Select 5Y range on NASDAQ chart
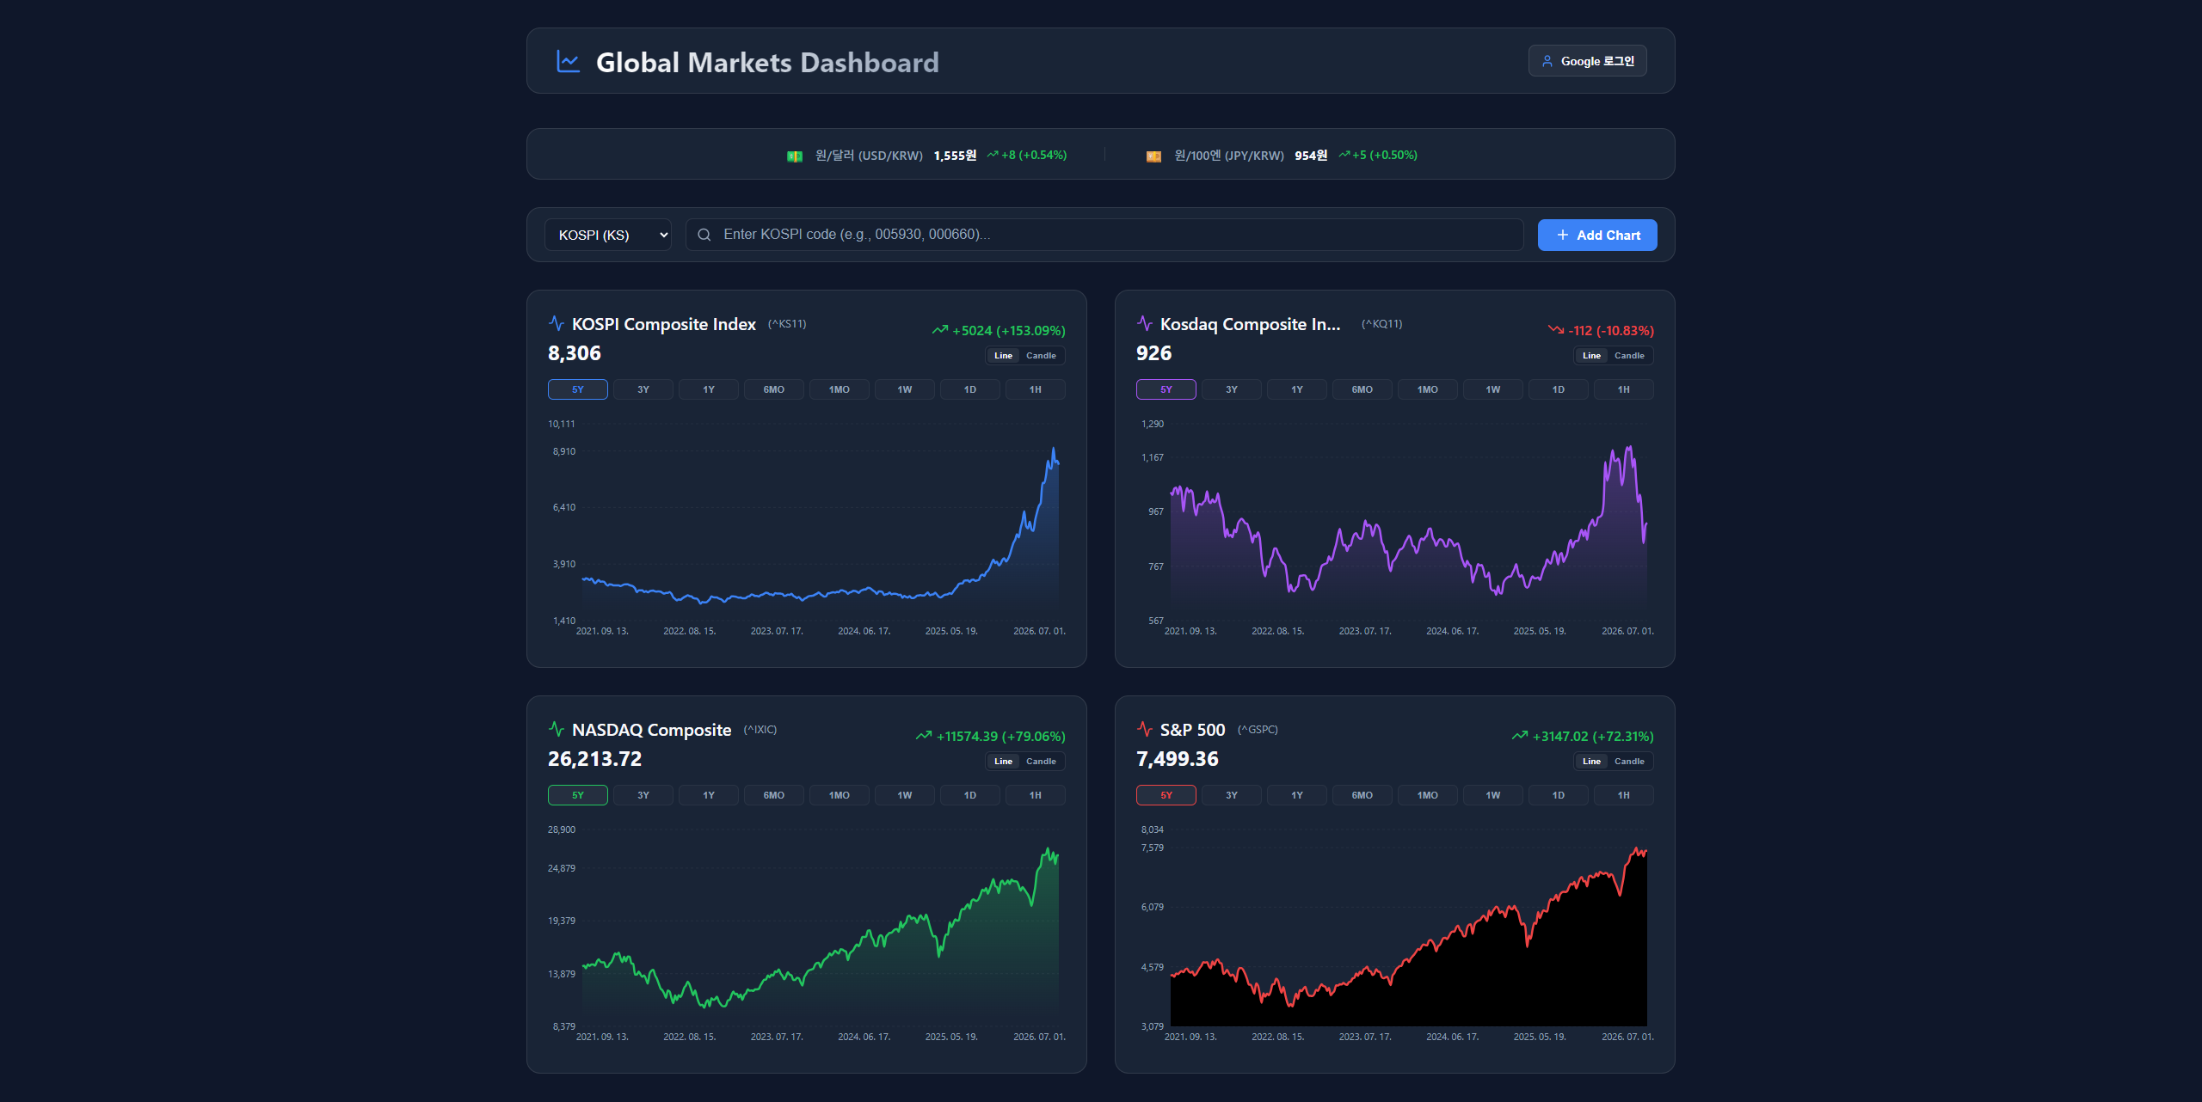Viewport: 2202px width, 1102px height. (578, 795)
